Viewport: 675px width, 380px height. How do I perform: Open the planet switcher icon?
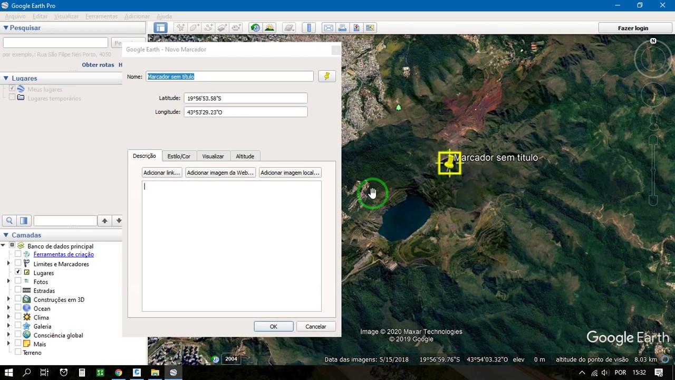click(288, 28)
